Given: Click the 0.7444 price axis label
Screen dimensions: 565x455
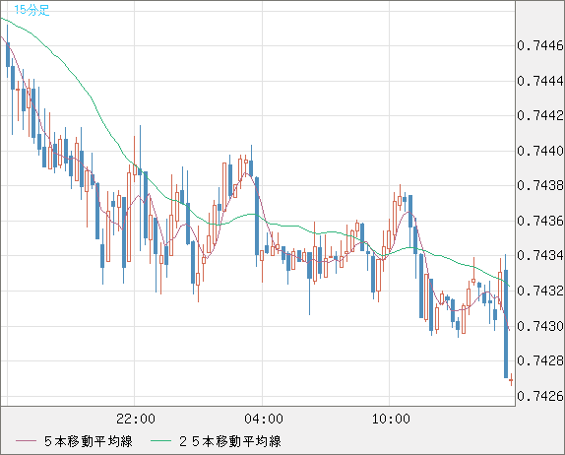Looking at the screenshot, I should tap(540, 81).
